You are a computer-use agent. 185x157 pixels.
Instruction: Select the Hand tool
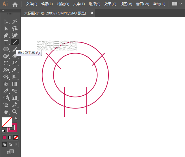tap(6, 112)
